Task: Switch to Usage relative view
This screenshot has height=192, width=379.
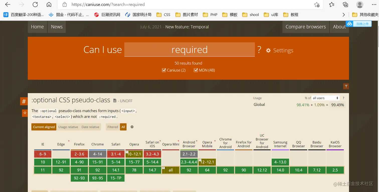Action: click(68, 127)
